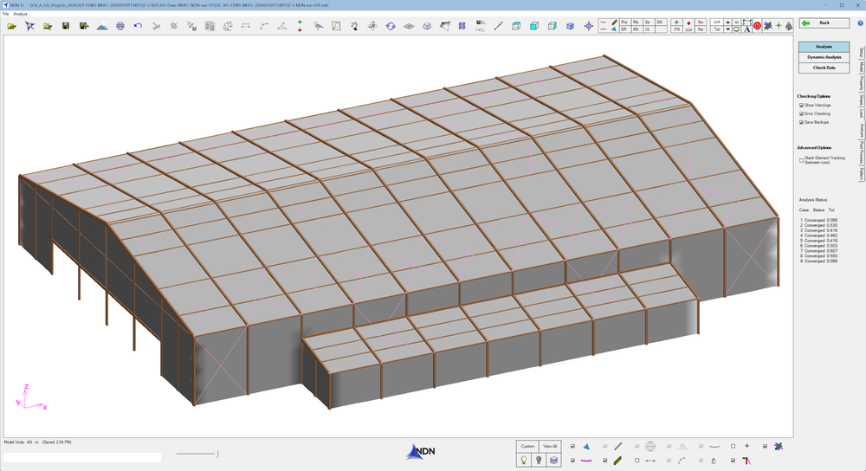Screen dimensions: 866x471
Task: Click the green plus and red minus icon
Action: click(300, 26)
